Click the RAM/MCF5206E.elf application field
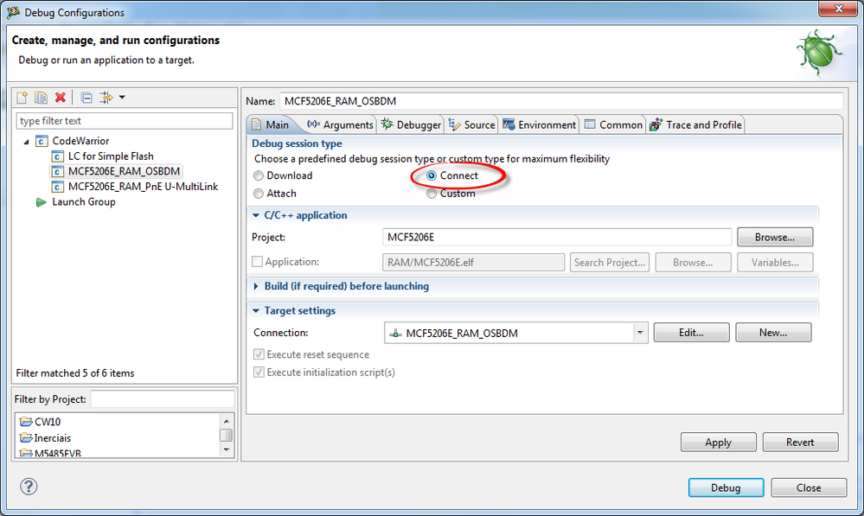Image resolution: width=864 pixels, height=516 pixels. (473, 262)
